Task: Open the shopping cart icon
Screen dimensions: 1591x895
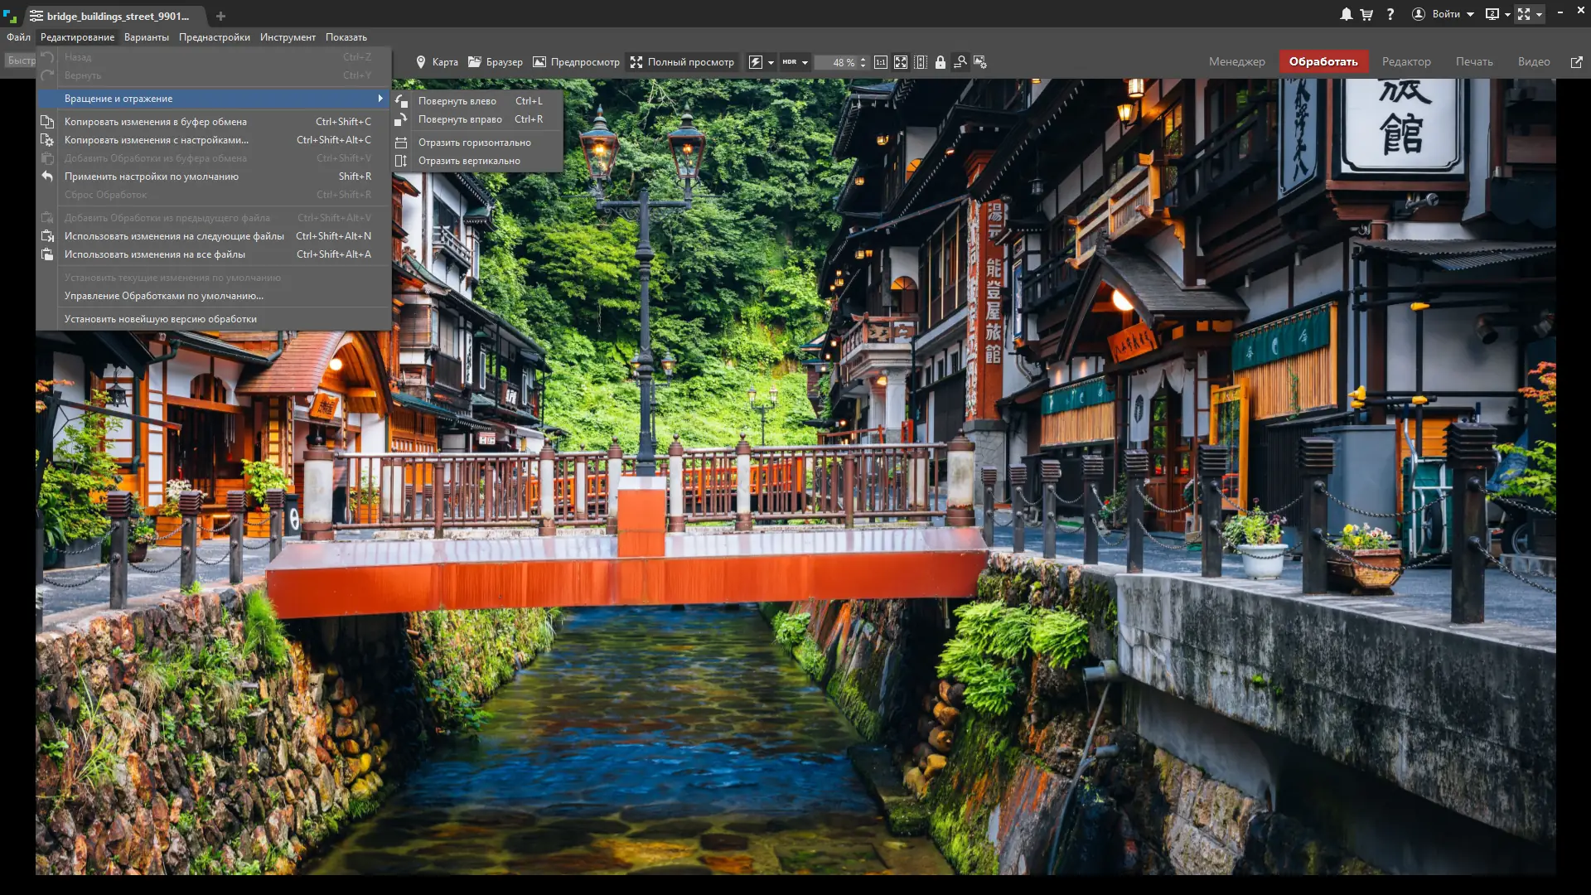Action: click(x=1366, y=14)
